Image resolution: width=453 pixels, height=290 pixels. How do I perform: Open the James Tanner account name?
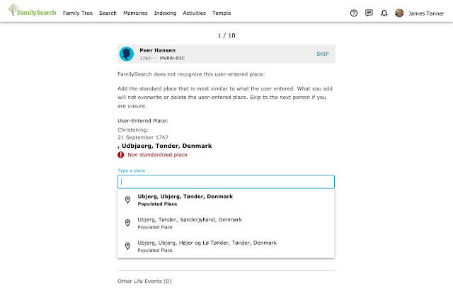click(x=426, y=13)
